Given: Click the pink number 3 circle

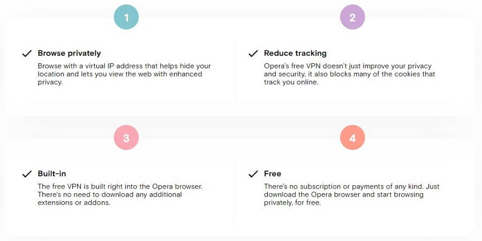Looking at the screenshot, I should pos(126,138).
